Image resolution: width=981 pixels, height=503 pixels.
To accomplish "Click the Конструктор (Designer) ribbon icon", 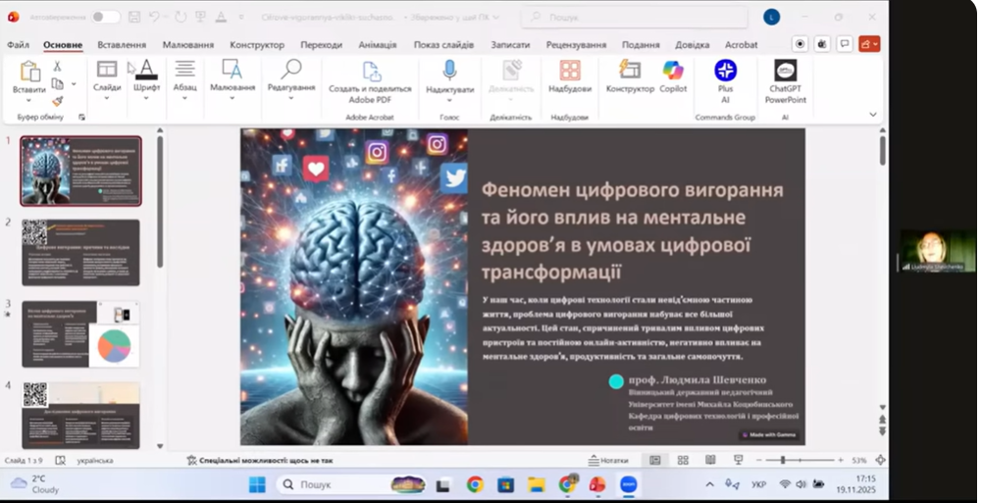I will coord(629,75).
